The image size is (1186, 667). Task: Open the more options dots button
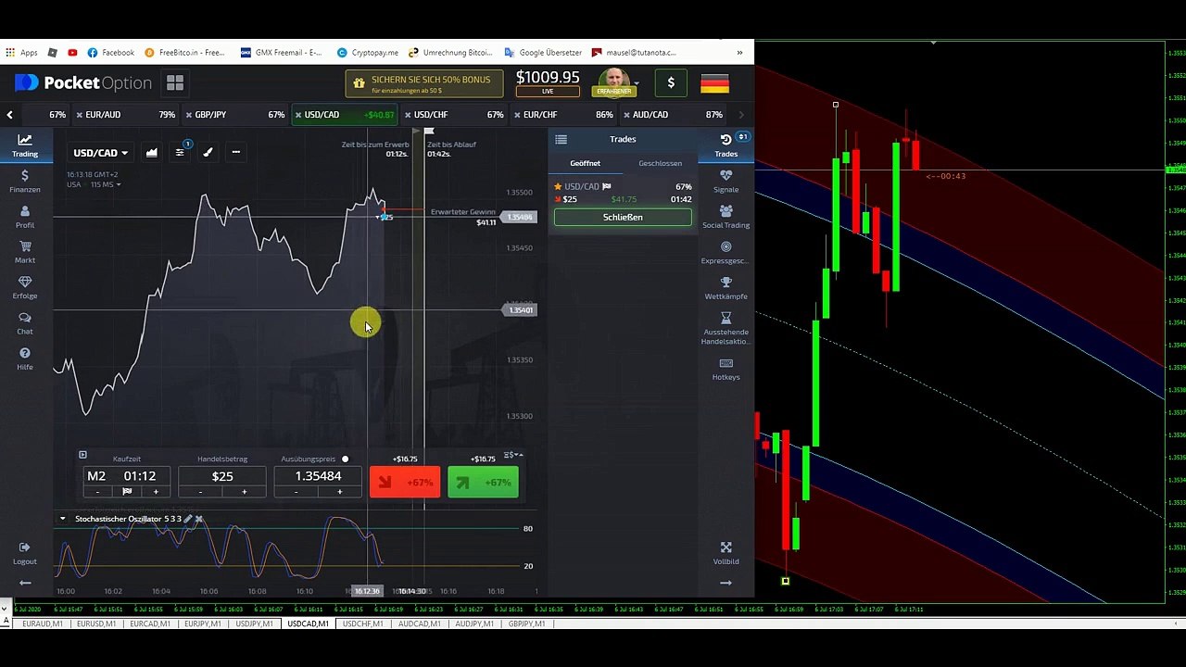coord(236,152)
